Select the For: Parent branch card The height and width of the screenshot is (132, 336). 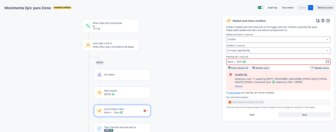pos(122,75)
